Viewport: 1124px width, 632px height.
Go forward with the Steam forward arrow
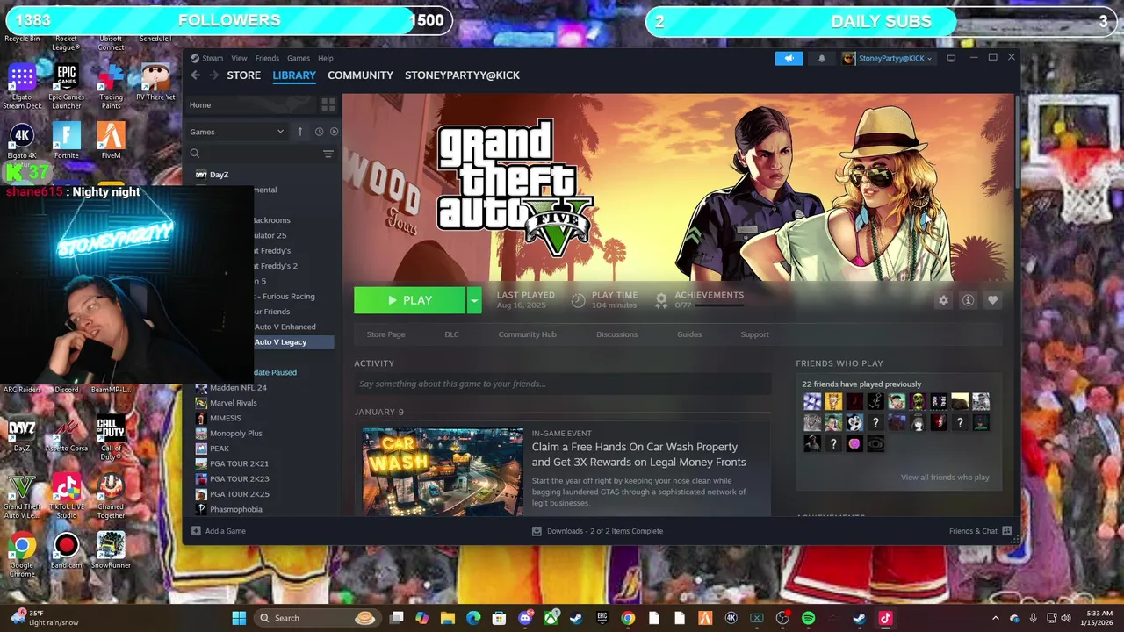tap(214, 75)
